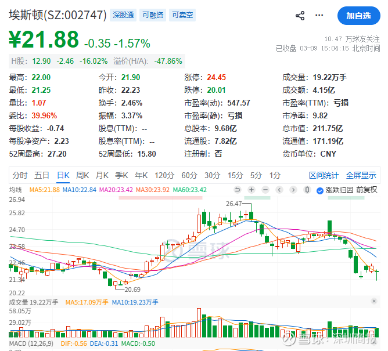
Task: Select the 年K chart tab
Action: [x=141, y=175]
